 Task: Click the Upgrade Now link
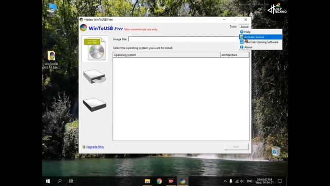(x=95, y=147)
